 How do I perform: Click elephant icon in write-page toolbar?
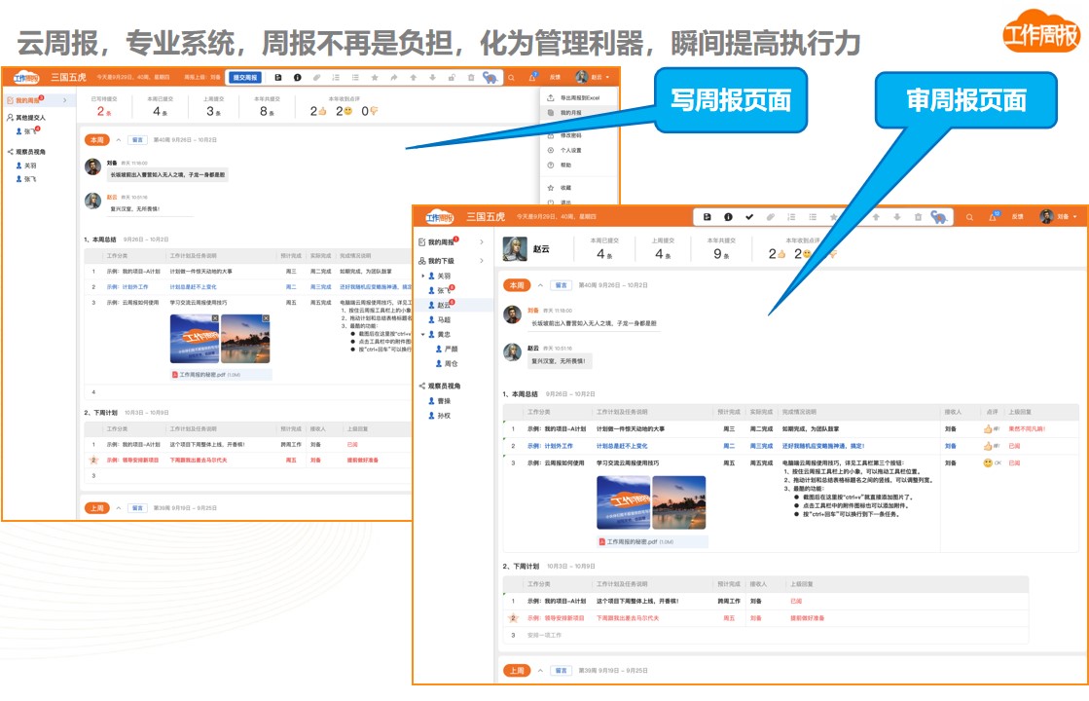(x=490, y=77)
